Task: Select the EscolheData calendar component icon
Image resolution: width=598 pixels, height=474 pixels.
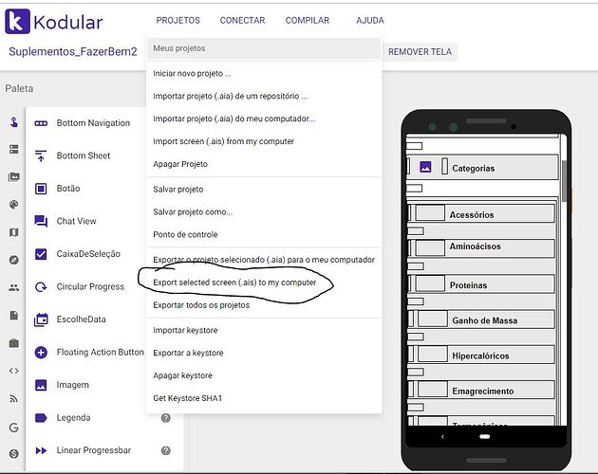Action: (41, 319)
